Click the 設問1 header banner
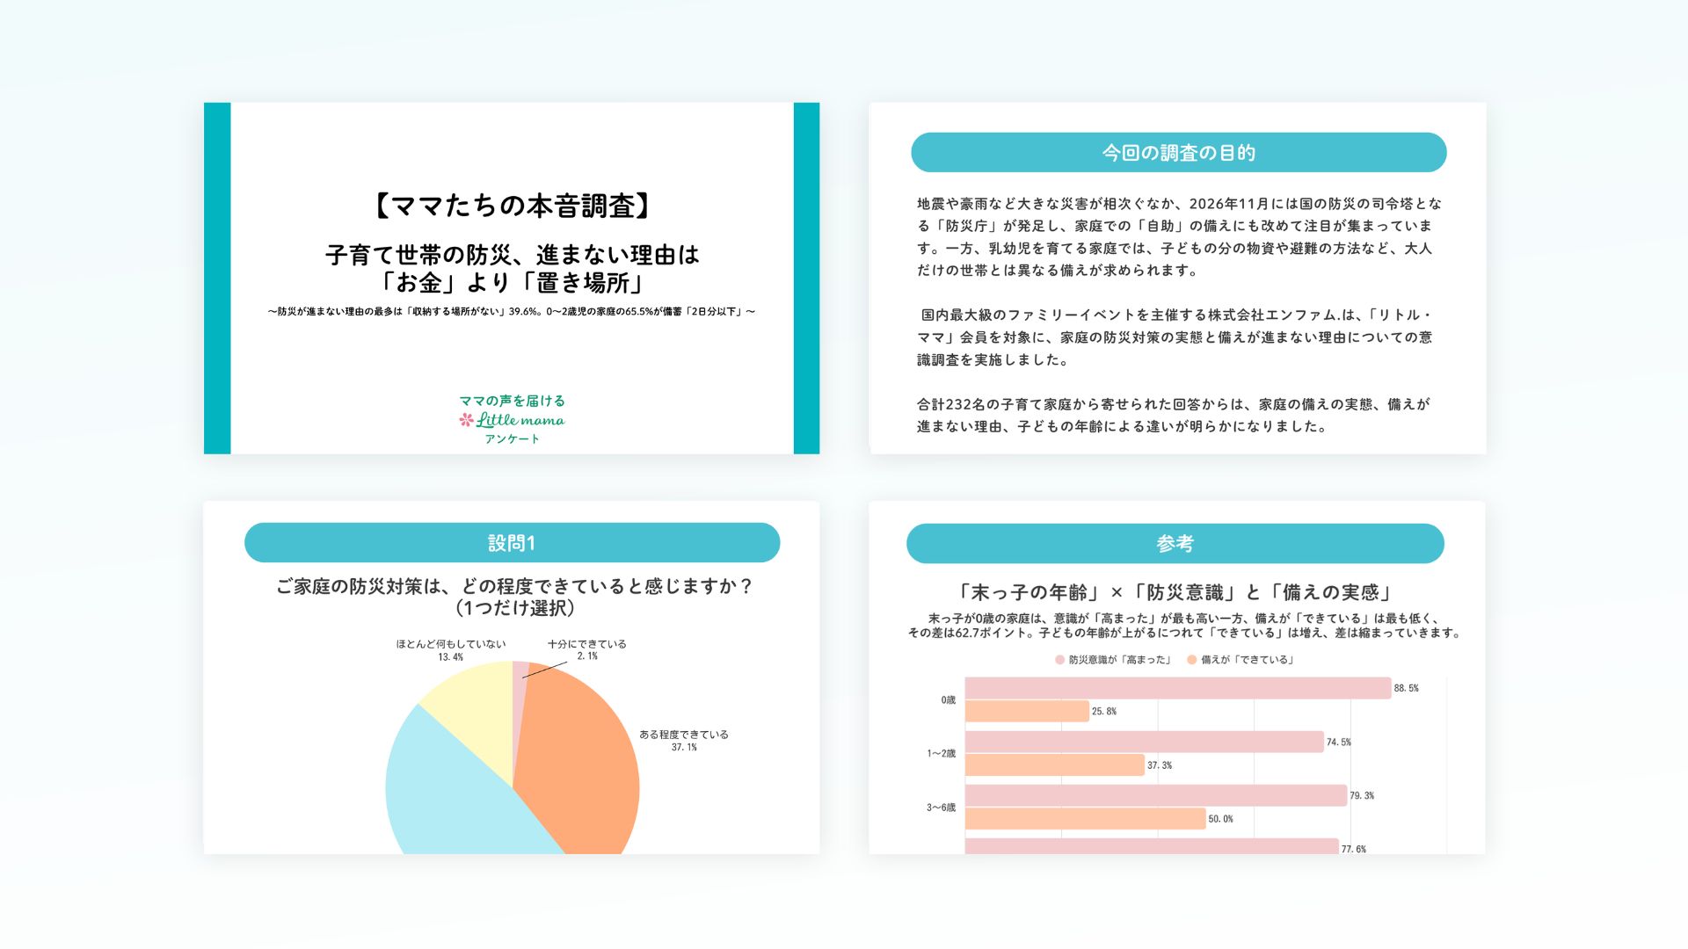1688x949 pixels. 512,543
